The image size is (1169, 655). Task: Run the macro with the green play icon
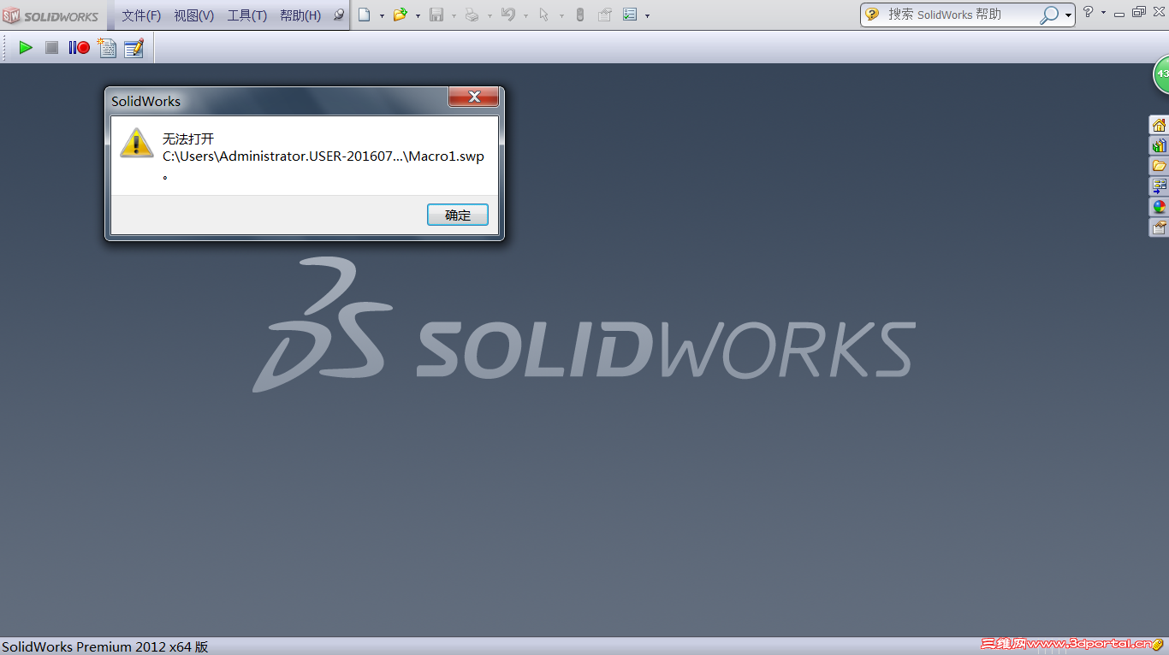point(25,48)
